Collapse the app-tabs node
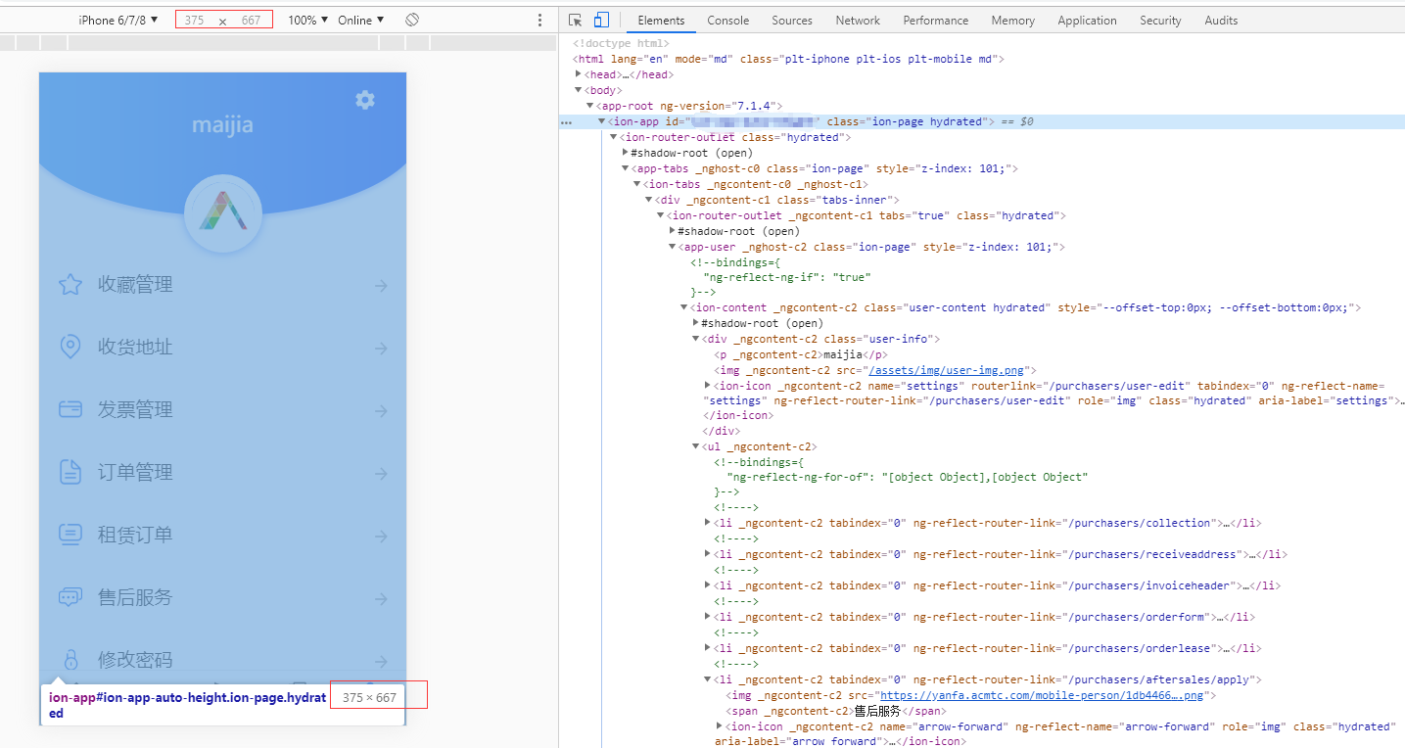The image size is (1405, 748). 626,168
